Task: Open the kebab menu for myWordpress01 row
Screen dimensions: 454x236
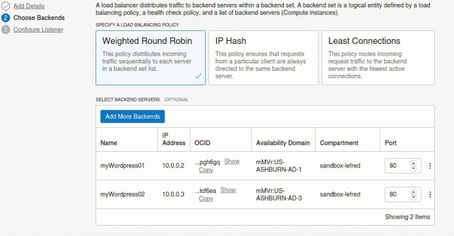Action: [x=430, y=165]
